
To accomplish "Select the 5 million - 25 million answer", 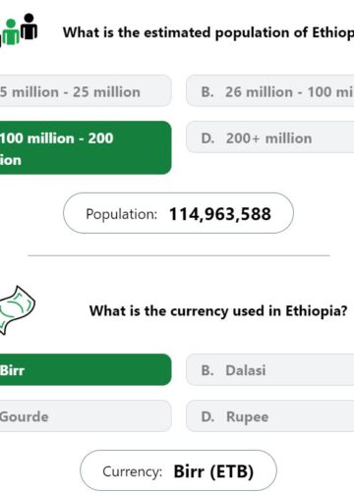I will (86, 91).
